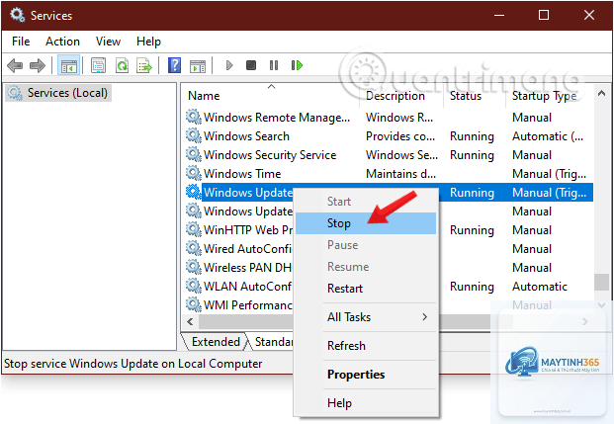Image resolution: width=614 pixels, height=424 pixels.
Task: Click the Export List toolbar icon
Action: pos(144,65)
